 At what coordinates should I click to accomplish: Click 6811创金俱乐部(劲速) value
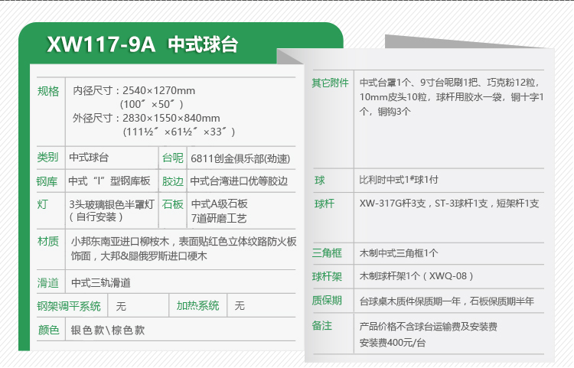240,159
